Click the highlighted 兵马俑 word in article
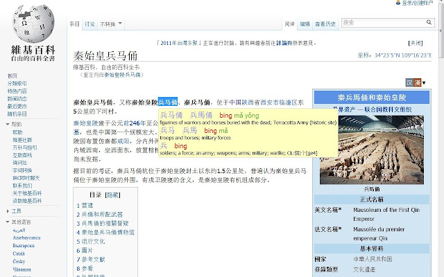The height and width of the screenshot is (277, 444). [168, 102]
